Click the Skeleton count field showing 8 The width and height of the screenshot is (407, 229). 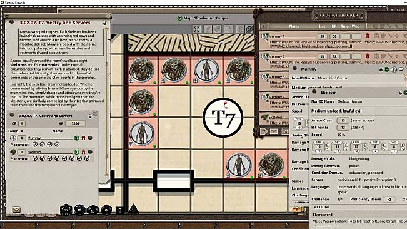(21, 152)
